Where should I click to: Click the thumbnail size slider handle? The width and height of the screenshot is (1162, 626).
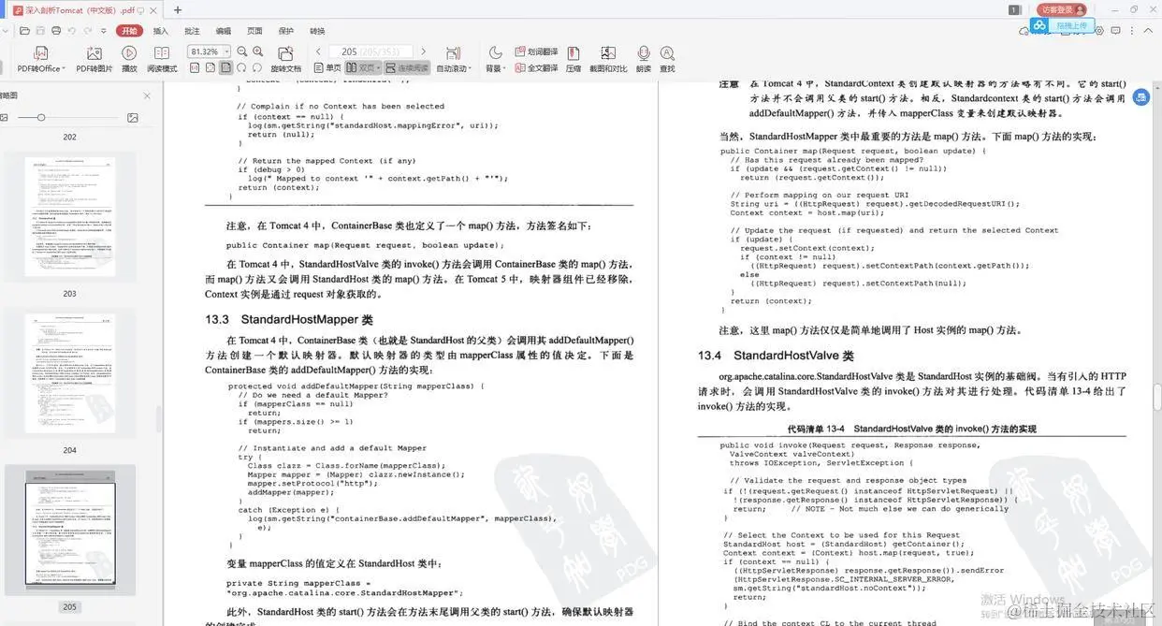click(x=39, y=117)
